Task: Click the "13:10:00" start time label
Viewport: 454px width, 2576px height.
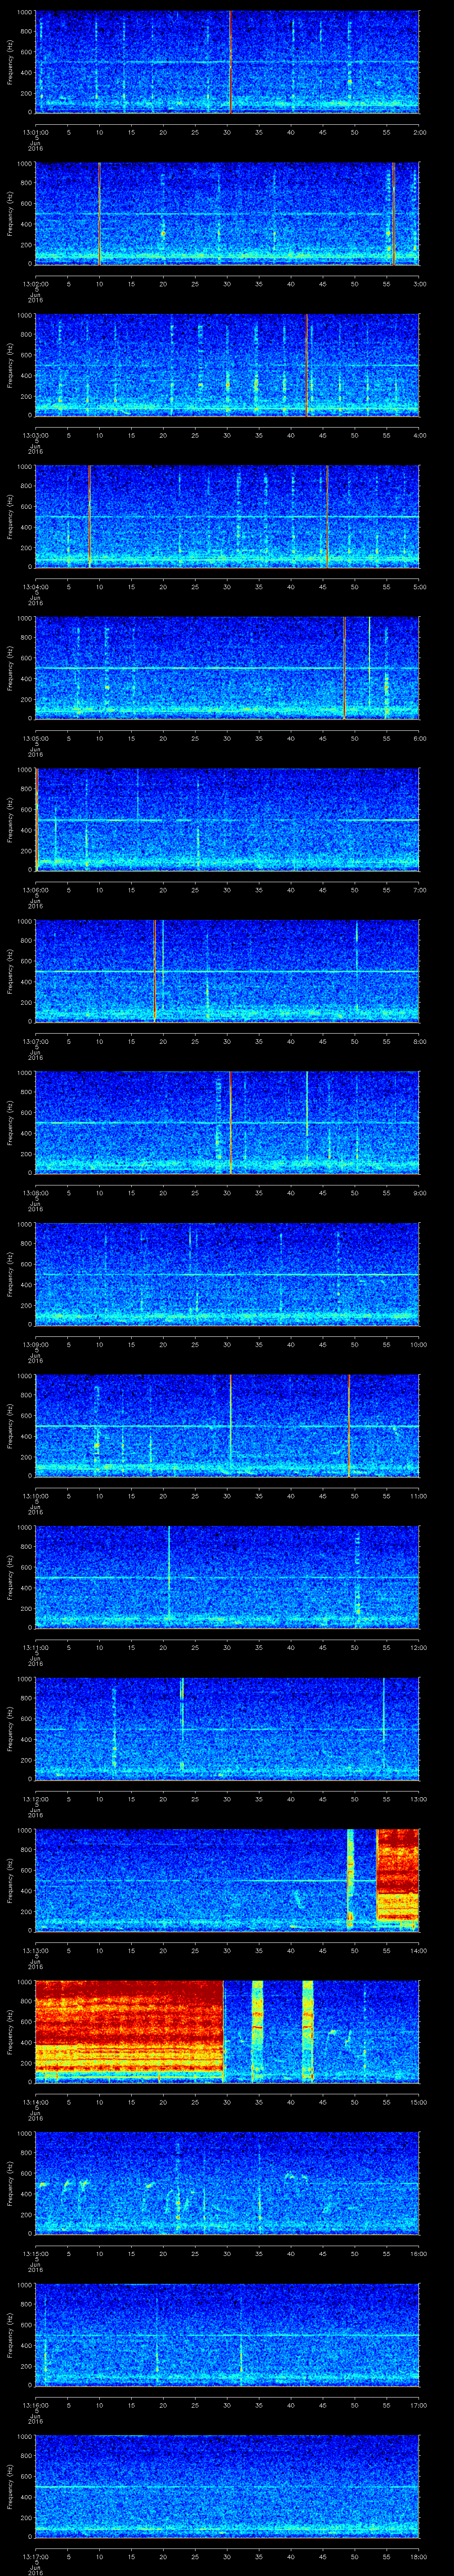Action: tap(36, 1496)
